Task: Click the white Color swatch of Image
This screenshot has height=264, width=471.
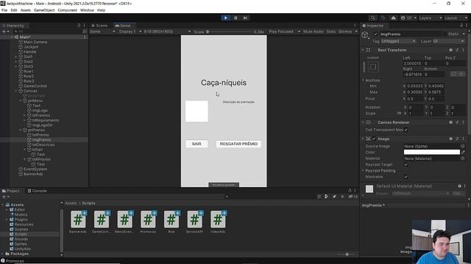Action: tap(432, 153)
